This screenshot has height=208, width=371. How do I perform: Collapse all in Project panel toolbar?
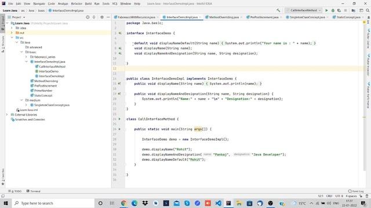coord(94,17)
